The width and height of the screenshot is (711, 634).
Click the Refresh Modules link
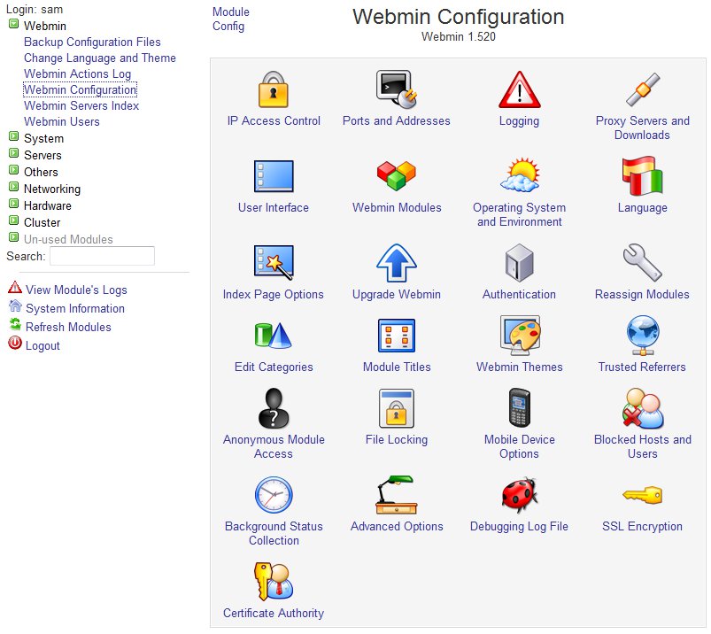click(x=68, y=327)
